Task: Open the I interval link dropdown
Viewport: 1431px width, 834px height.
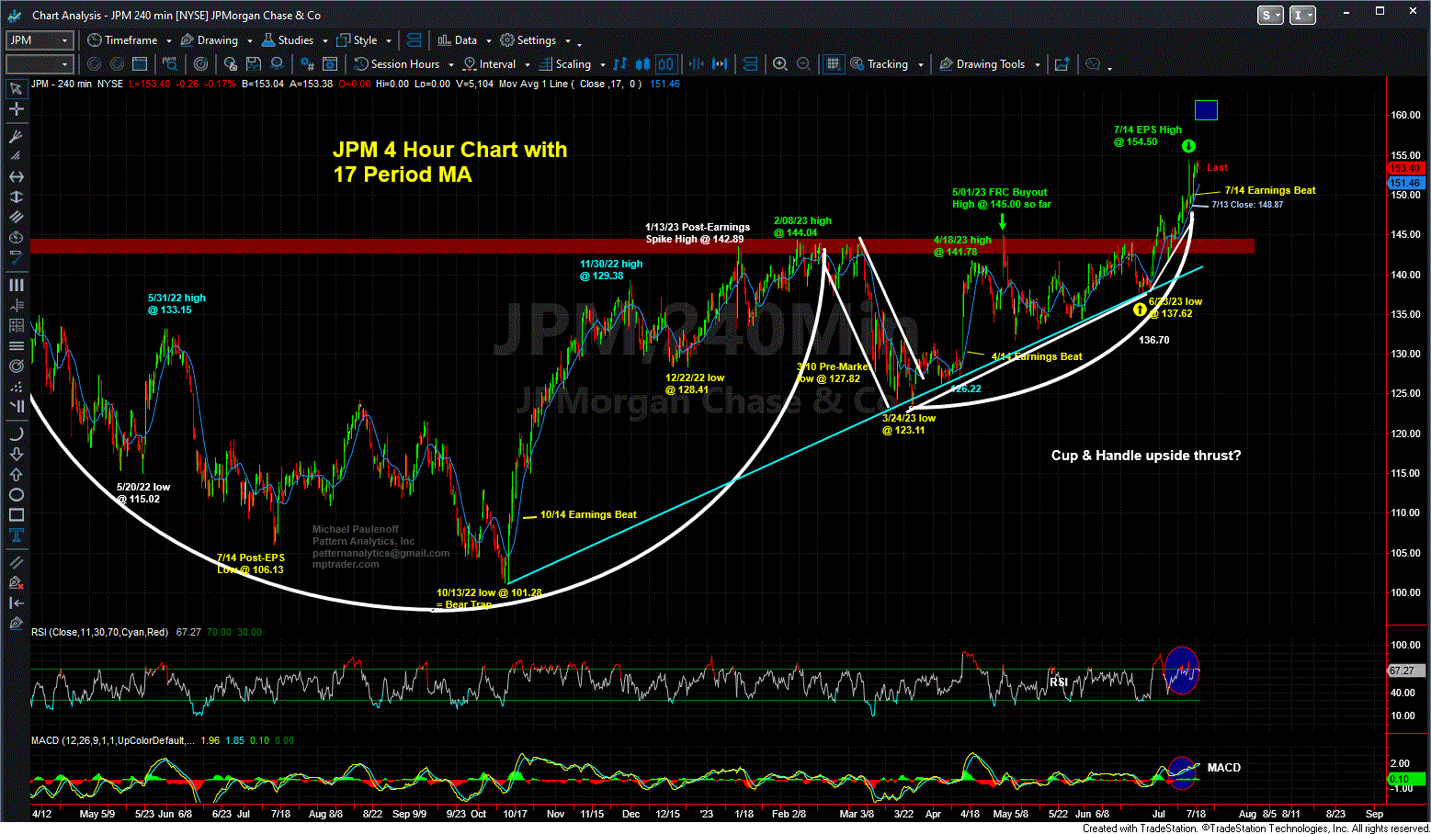Action: click(1302, 15)
